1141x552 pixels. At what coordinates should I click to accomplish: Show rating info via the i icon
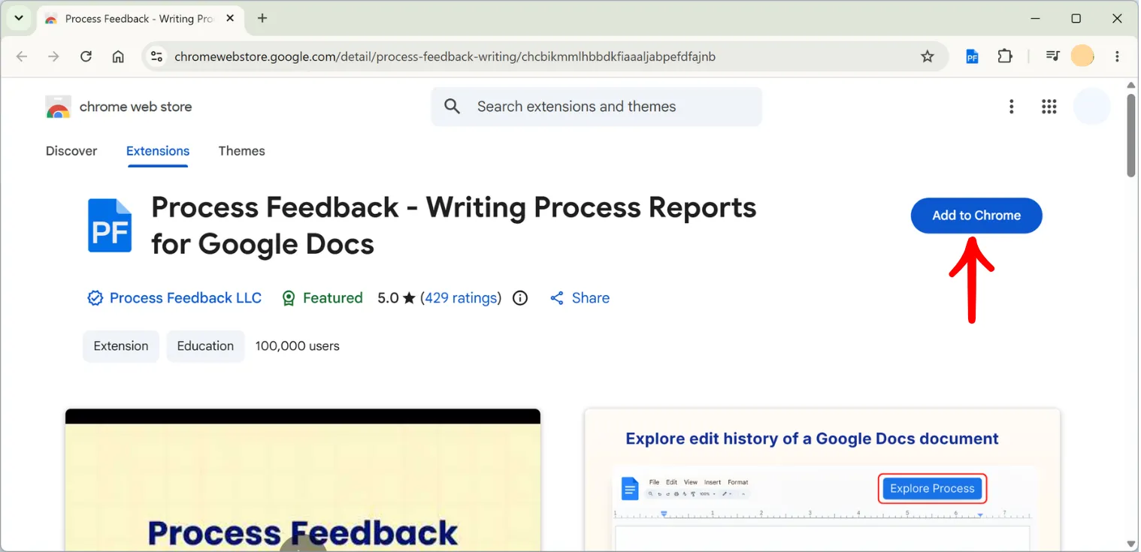pos(520,298)
